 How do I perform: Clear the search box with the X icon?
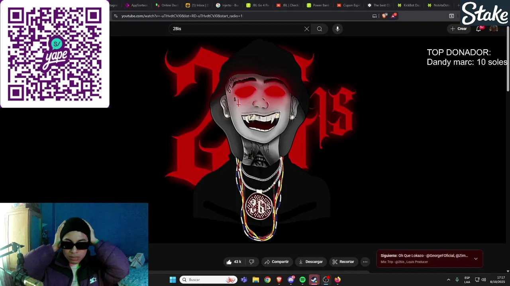[x=307, y=29]
